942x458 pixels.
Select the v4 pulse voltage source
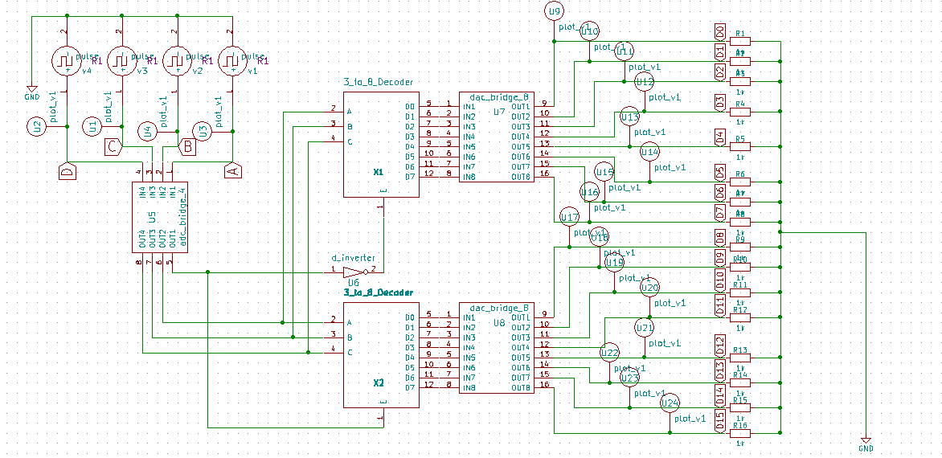coord(66,60)
